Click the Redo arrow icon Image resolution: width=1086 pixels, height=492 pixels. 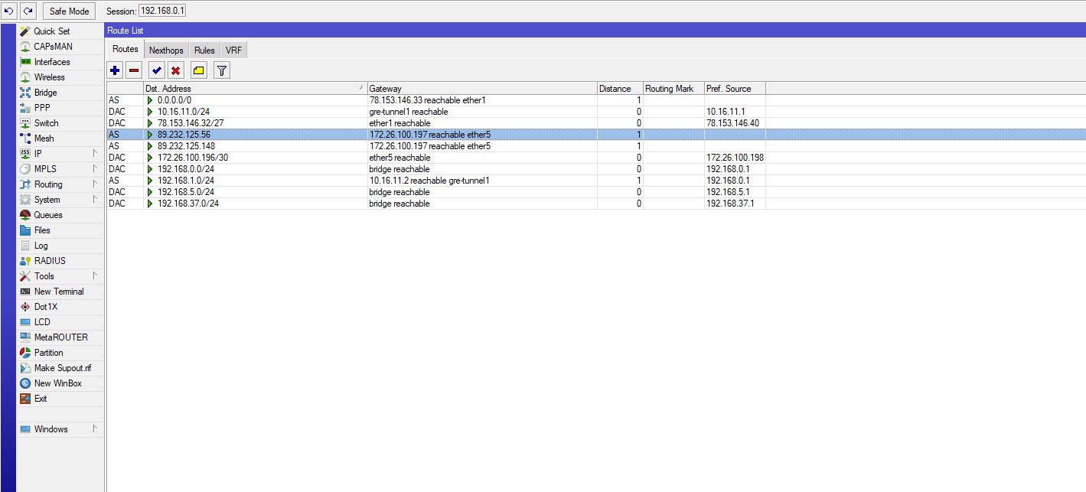coord(28,11)
